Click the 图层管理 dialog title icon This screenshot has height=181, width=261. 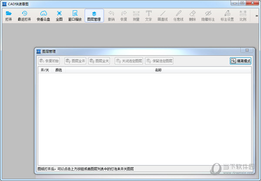(39, 52)
